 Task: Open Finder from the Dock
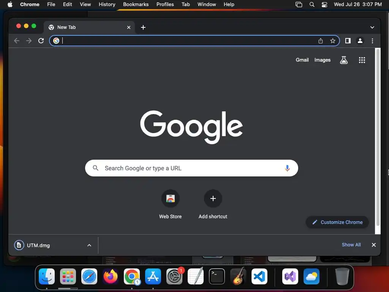pyautogui.click(x=47, y=276)
